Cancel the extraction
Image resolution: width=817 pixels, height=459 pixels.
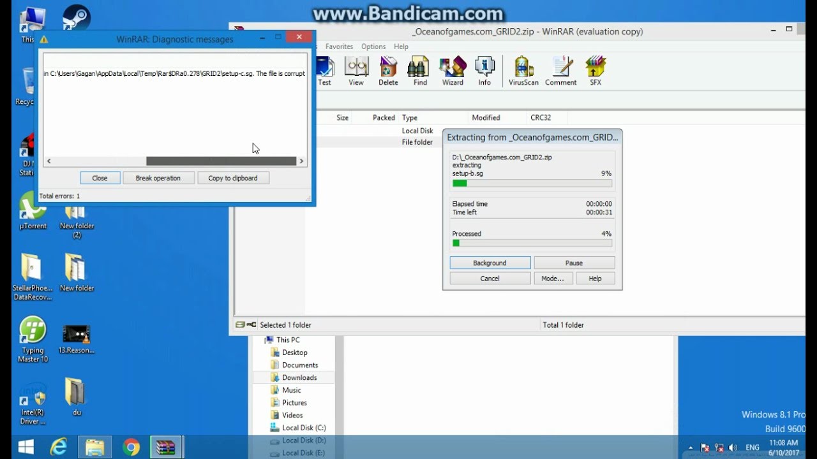490,279
